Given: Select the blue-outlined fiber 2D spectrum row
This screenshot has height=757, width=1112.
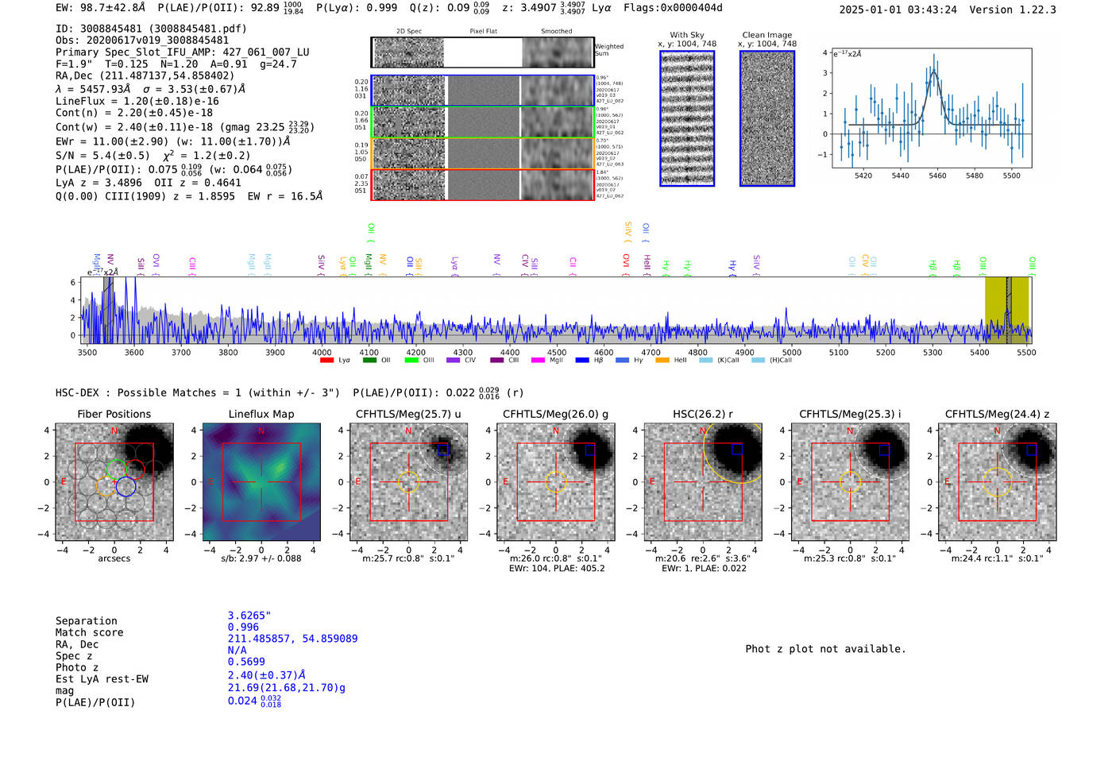Looking at the screenshot, I should [x=482, y=91].
